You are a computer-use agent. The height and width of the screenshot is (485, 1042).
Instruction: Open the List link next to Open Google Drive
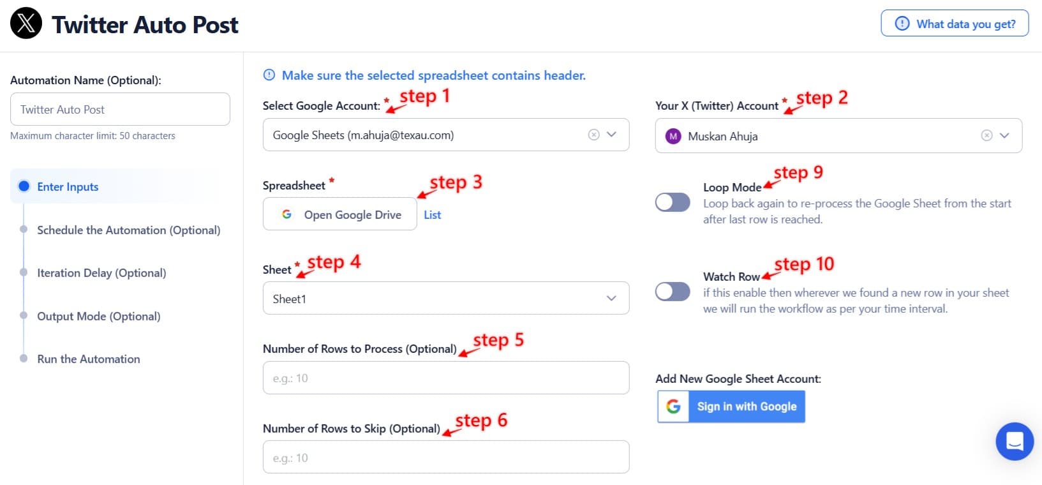click(432, 214)
